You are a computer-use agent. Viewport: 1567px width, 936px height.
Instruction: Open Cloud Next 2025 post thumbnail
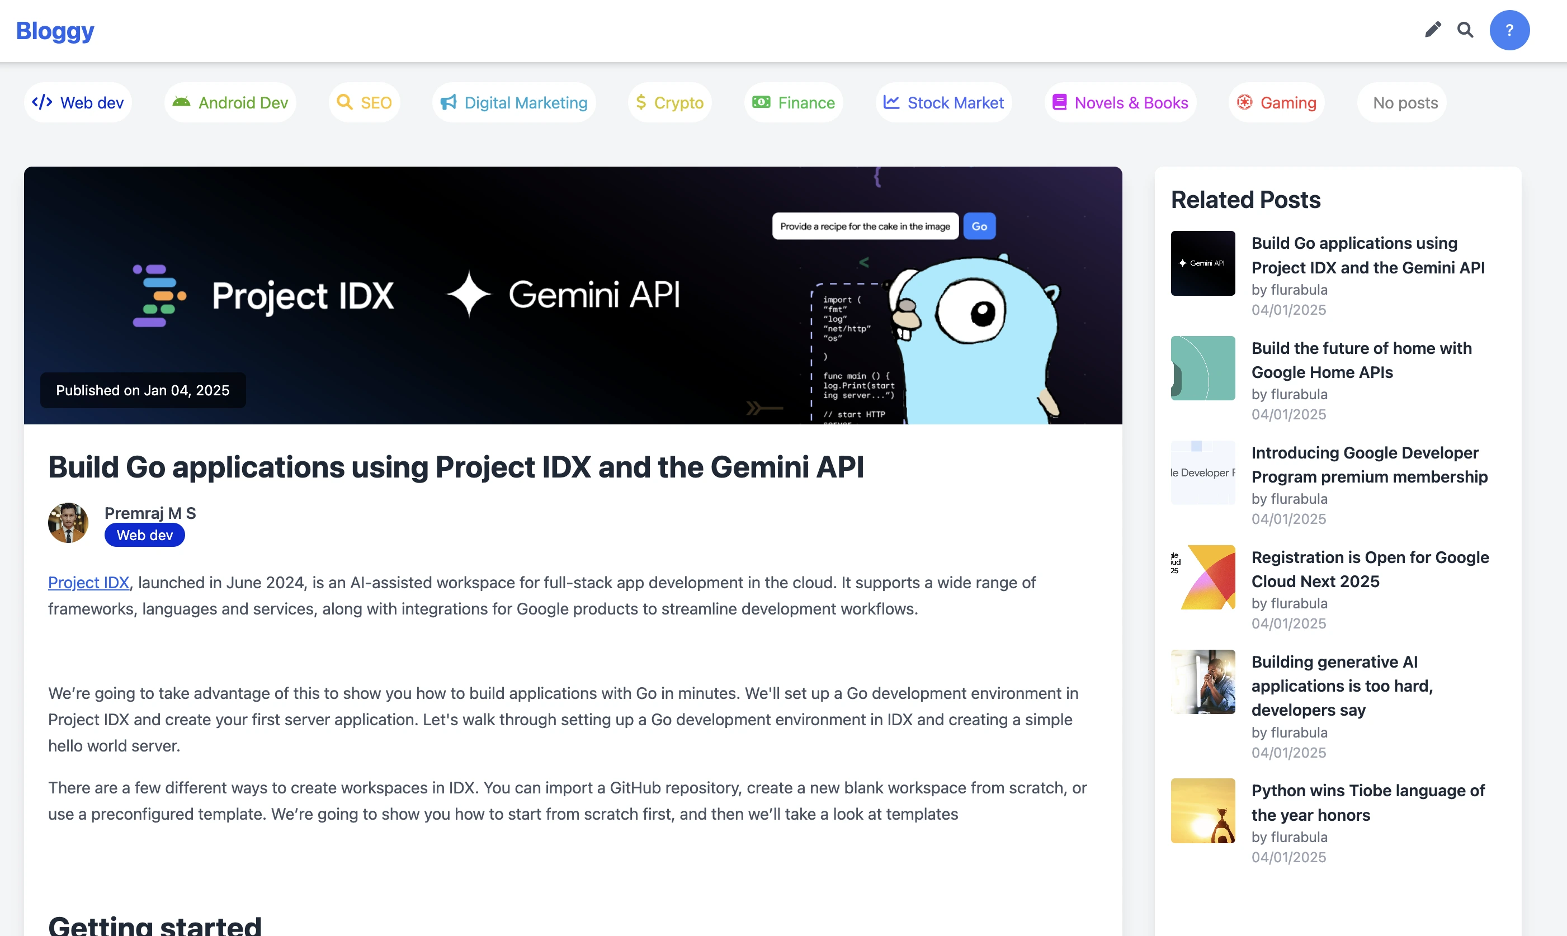[x=1202, y=577]
